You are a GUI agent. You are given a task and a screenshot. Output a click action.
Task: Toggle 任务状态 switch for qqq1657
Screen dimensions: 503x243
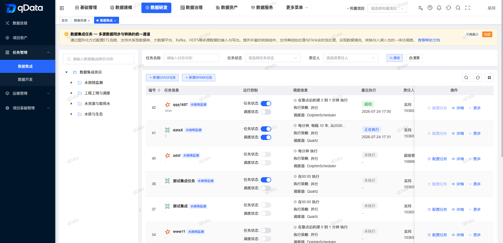(x=266, y=104)
